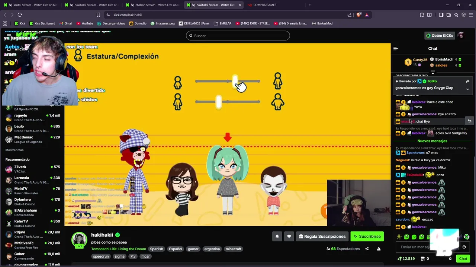Screen dimensions: 476x267
Task: Jump to Nuevos mensajes in chat
Action: pos(432,141)
